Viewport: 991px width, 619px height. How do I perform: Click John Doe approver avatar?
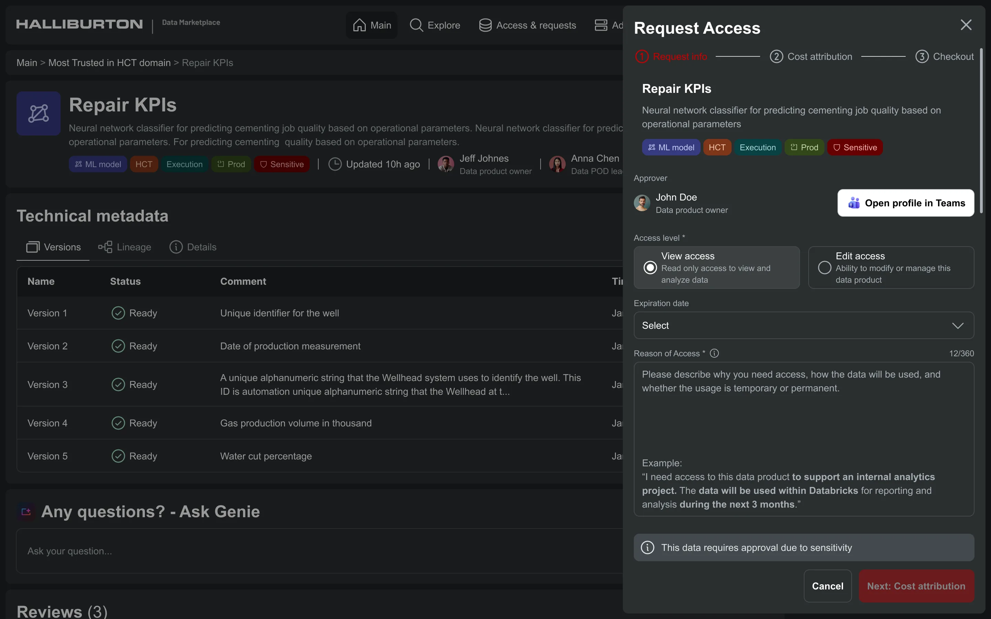[642, 203]
